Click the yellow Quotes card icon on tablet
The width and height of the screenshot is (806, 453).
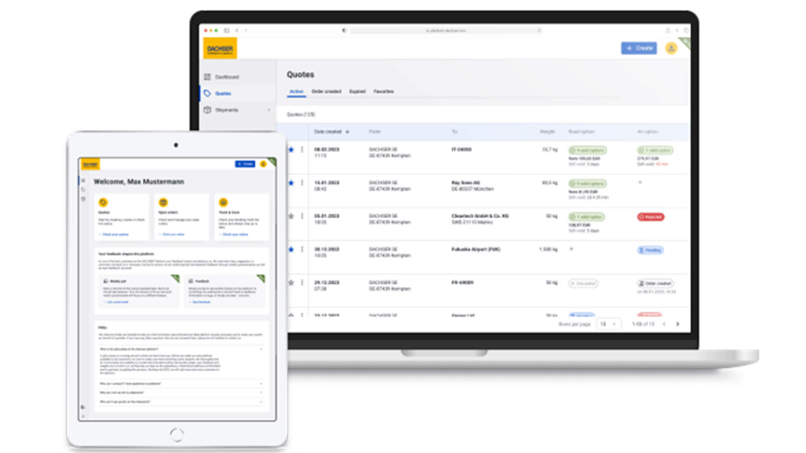pyautogui.click(x=103, y=203)
